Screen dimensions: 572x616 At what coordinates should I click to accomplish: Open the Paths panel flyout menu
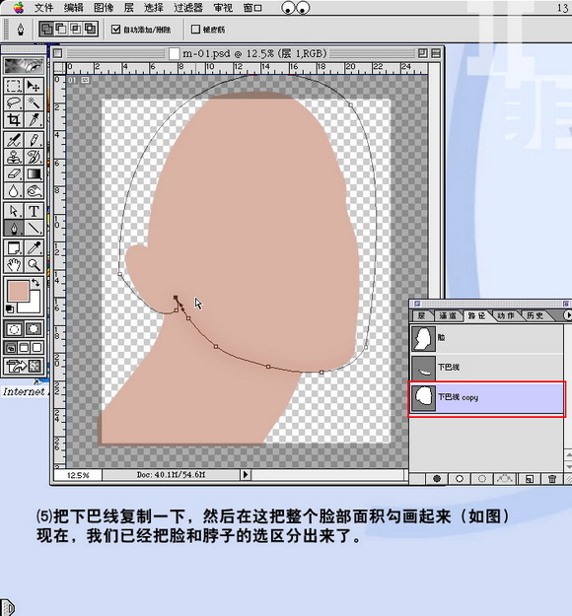point(567,315)
